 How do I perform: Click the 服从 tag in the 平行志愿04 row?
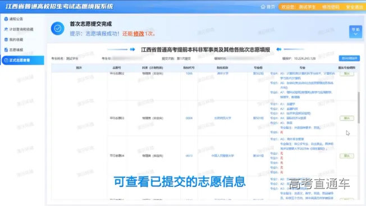click(x=347, y=155)
